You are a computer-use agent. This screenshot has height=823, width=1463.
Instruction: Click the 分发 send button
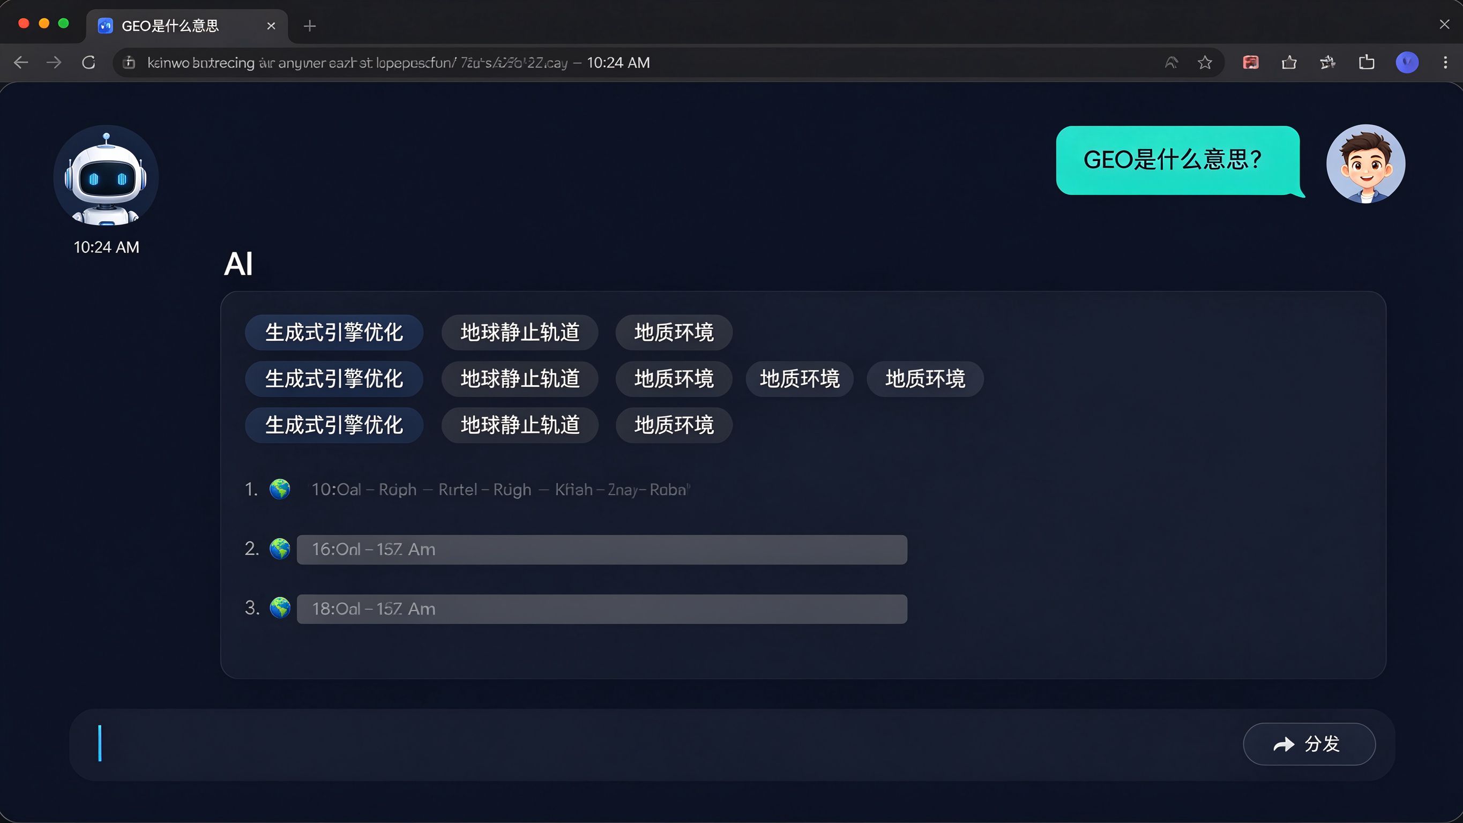pyautogui.click(x=1309, y=744)
